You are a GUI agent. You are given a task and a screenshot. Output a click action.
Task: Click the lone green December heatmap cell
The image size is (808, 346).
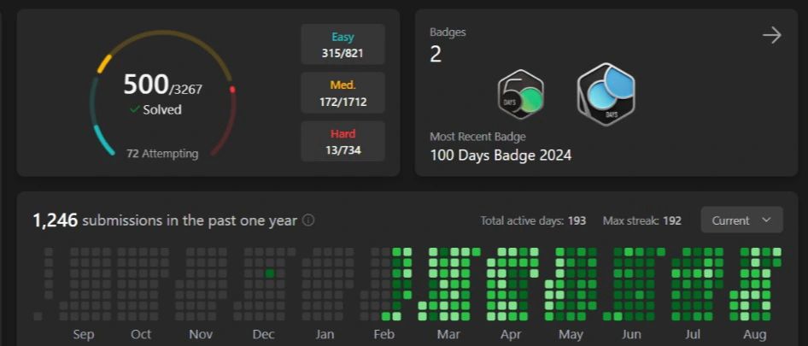[270, 273]
